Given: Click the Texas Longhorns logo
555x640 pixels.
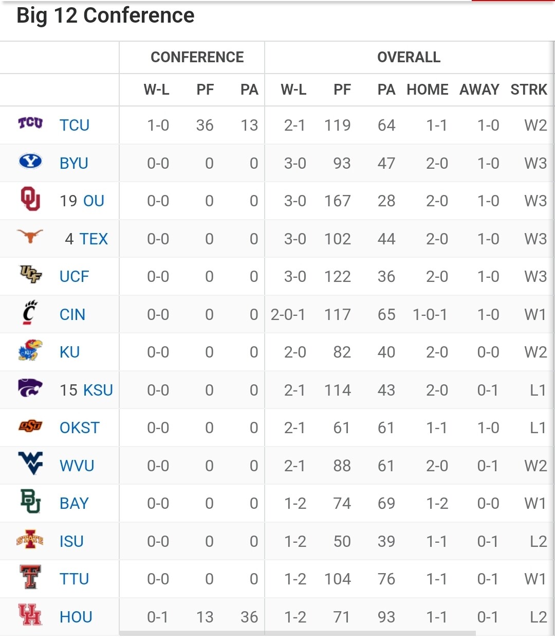Looking at the screenshot, I should pos(30,236).
